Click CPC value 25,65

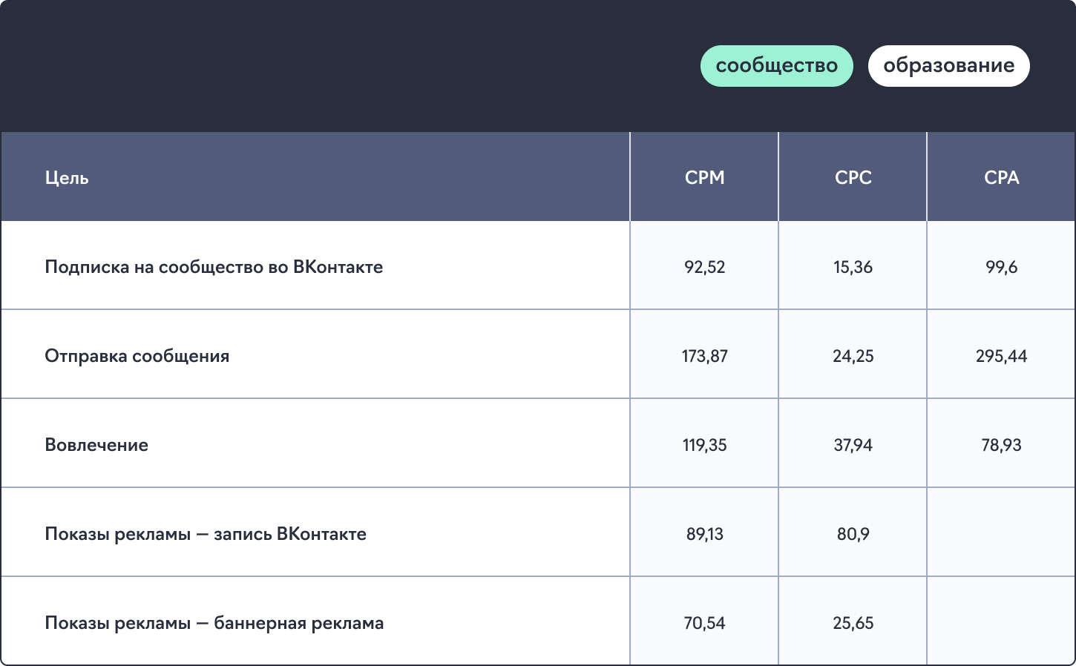coord(853,623)
